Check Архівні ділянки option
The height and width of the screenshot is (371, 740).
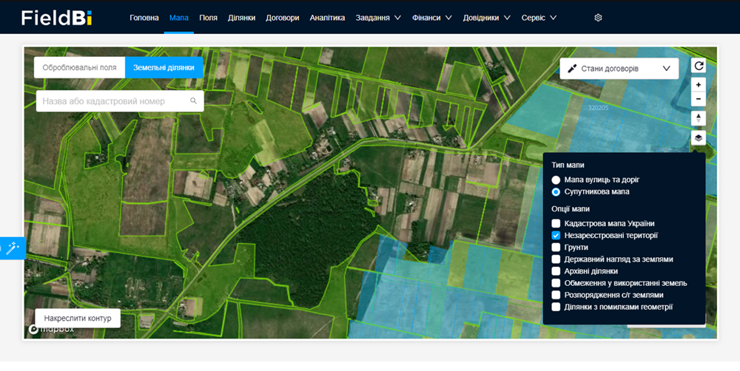click(x=556, y=271)
